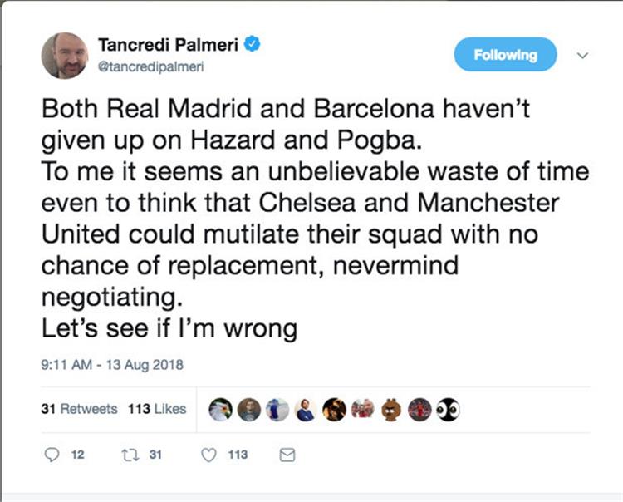The width and height of the screenshot is (623, 502).
Task: View the 31 Retweets list
Action: point(79,409)
